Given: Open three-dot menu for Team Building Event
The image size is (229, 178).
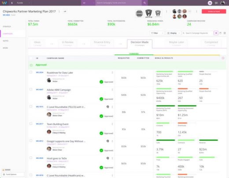Looking at the screenshot, I should point(112,124).
